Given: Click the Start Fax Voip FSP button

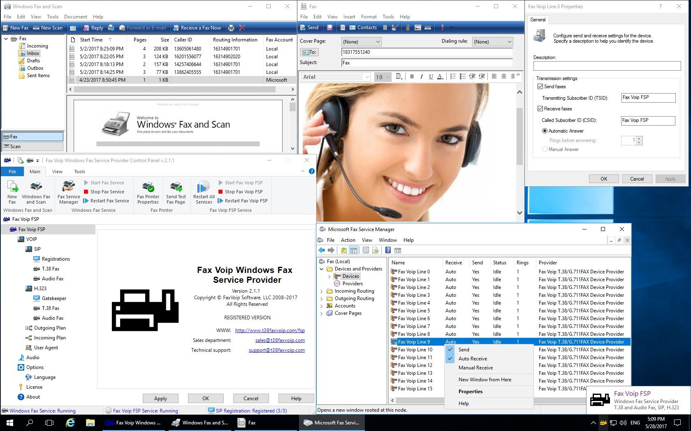Looking at the screenshot, I should [x=241, y=183].
